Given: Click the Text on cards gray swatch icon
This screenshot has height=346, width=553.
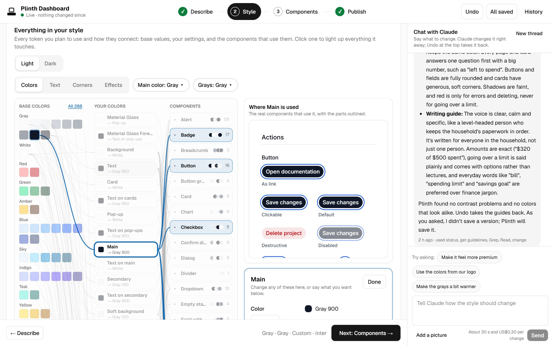Looking at the screenshot, I should pyautogui.click(x=101, y=201).
